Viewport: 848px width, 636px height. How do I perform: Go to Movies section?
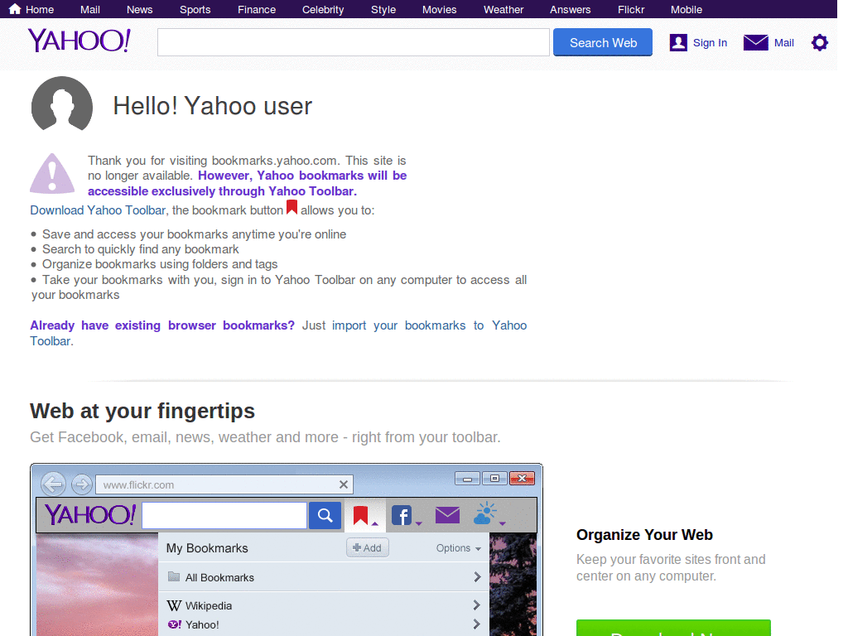(x=439, y=10)
